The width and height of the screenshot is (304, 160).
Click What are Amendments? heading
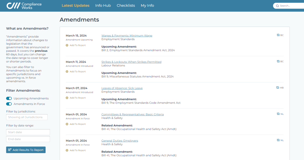click(x=27, y=28)
